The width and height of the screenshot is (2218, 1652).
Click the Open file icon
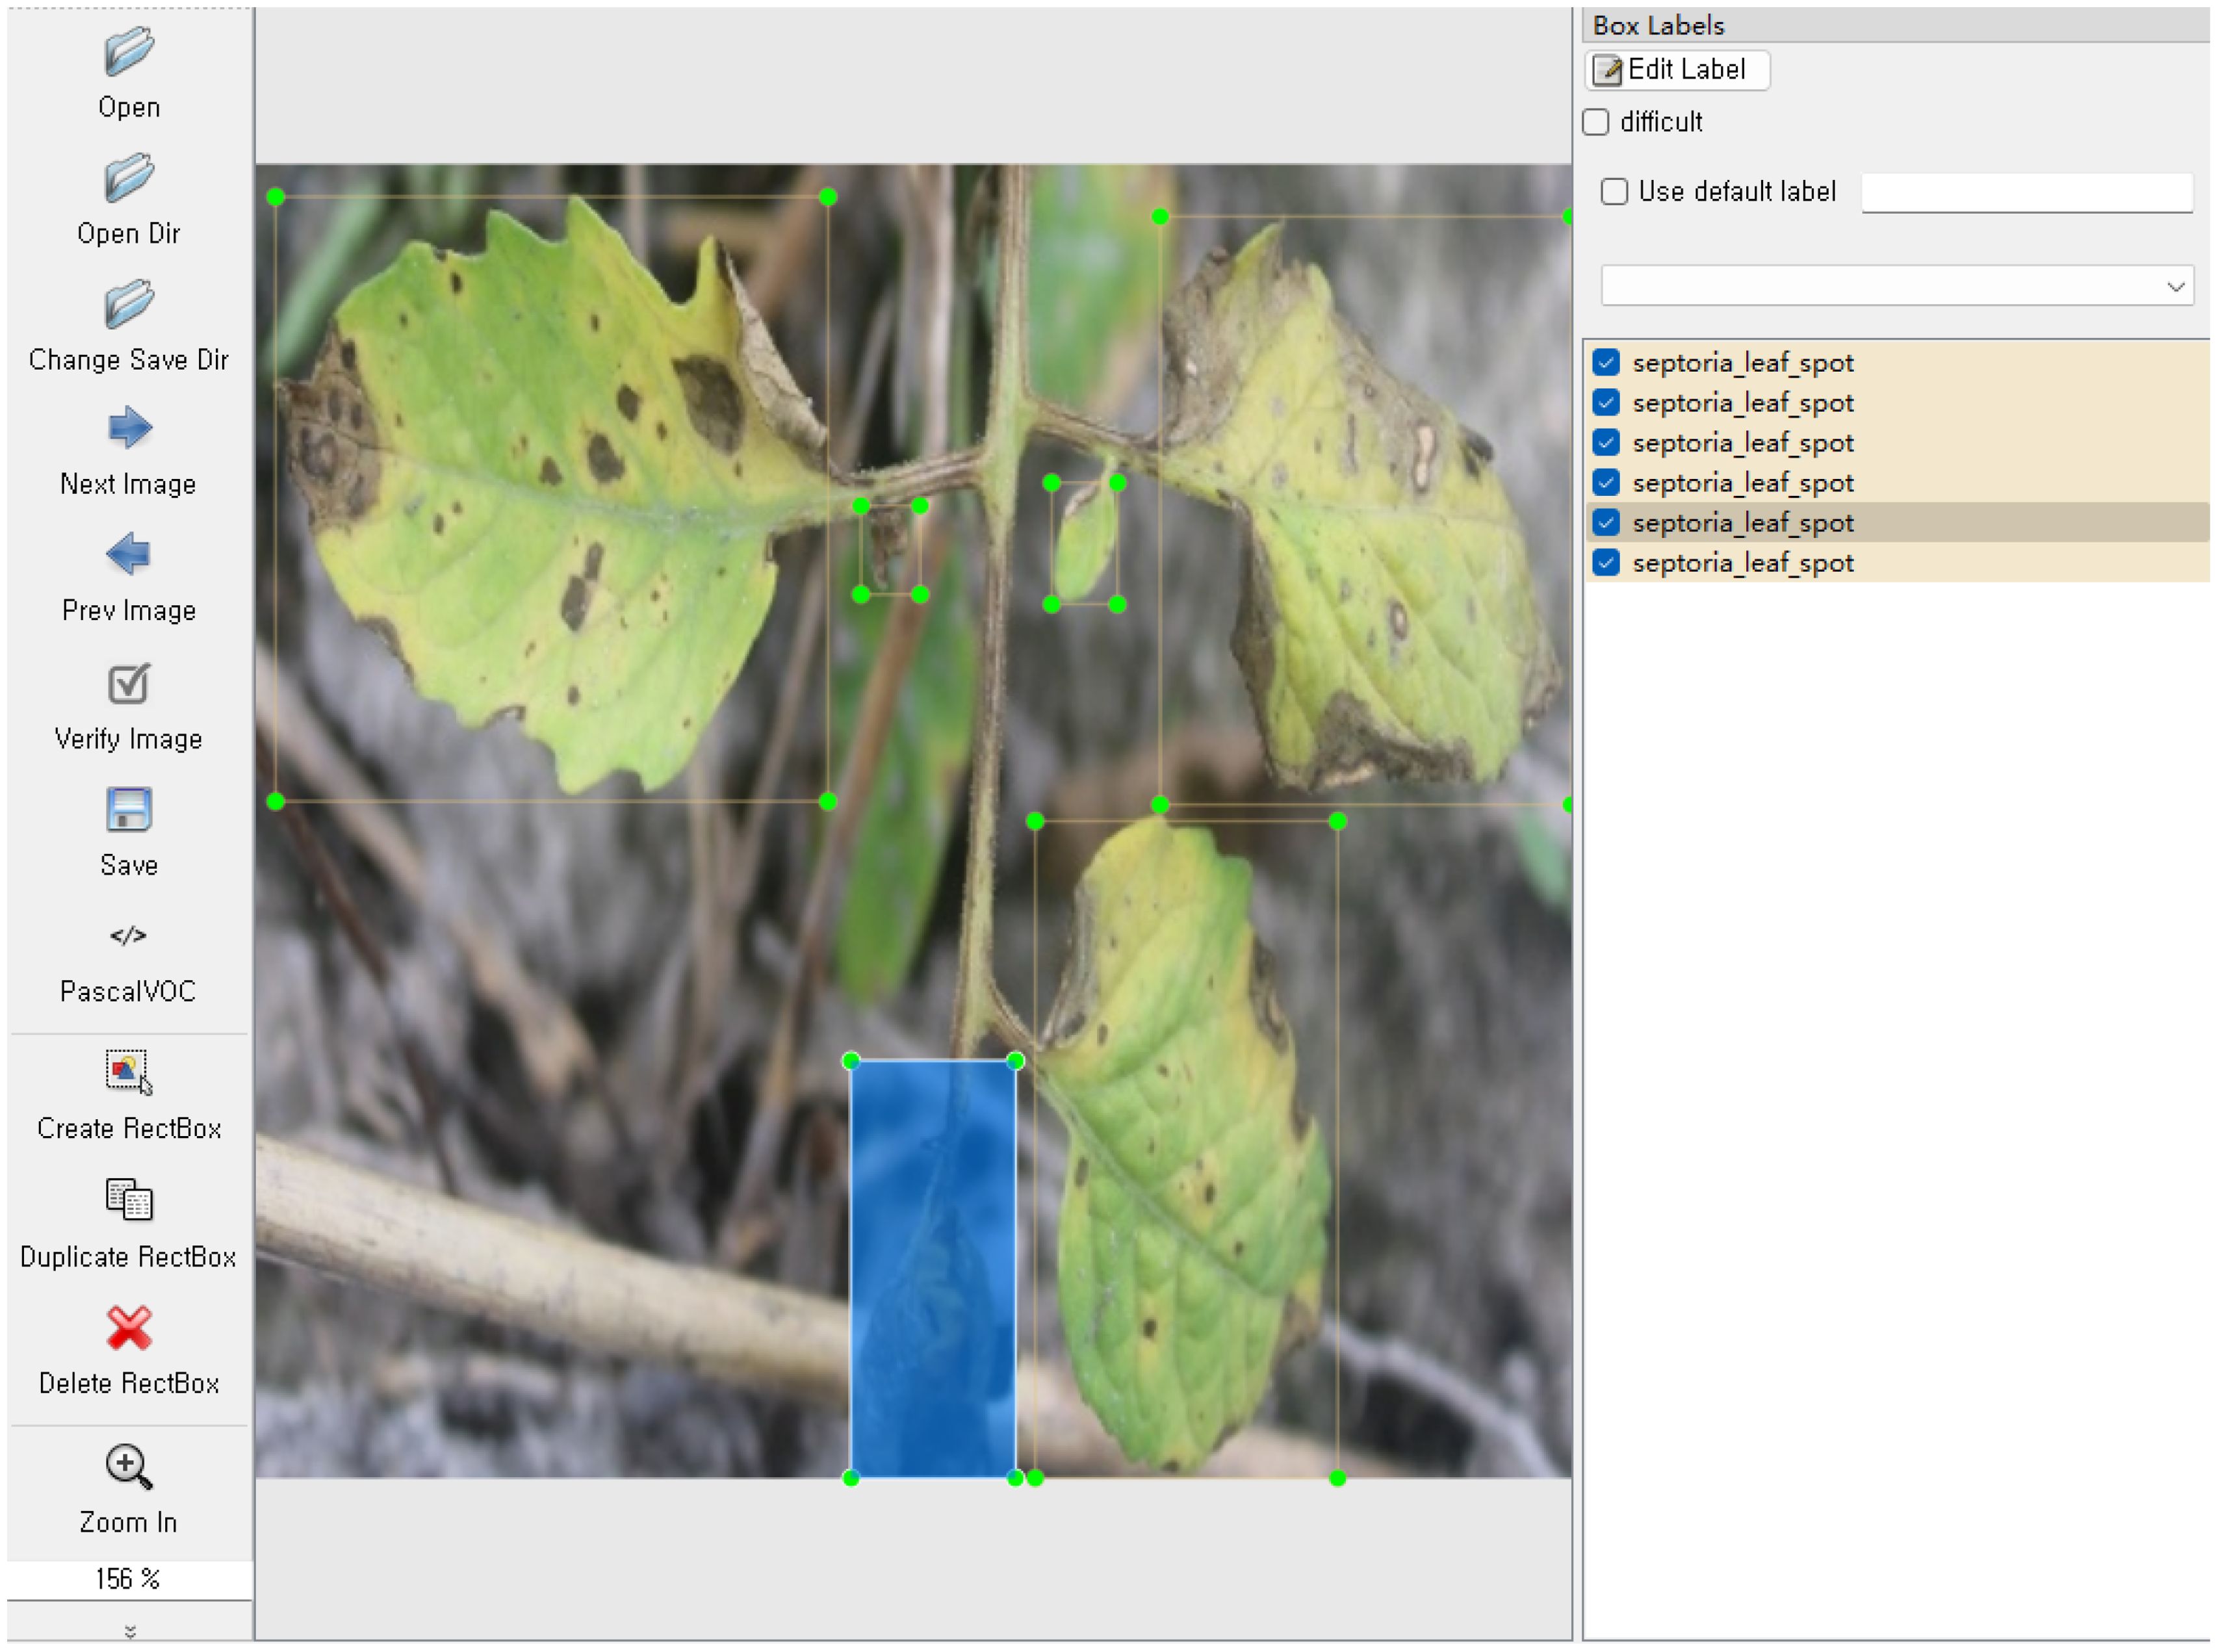point(128,52)
